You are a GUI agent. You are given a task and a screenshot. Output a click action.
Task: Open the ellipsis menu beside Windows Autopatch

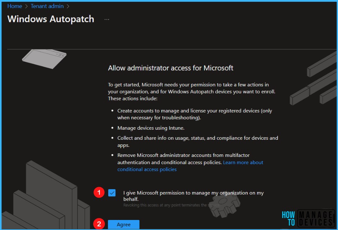coord(107,19)
